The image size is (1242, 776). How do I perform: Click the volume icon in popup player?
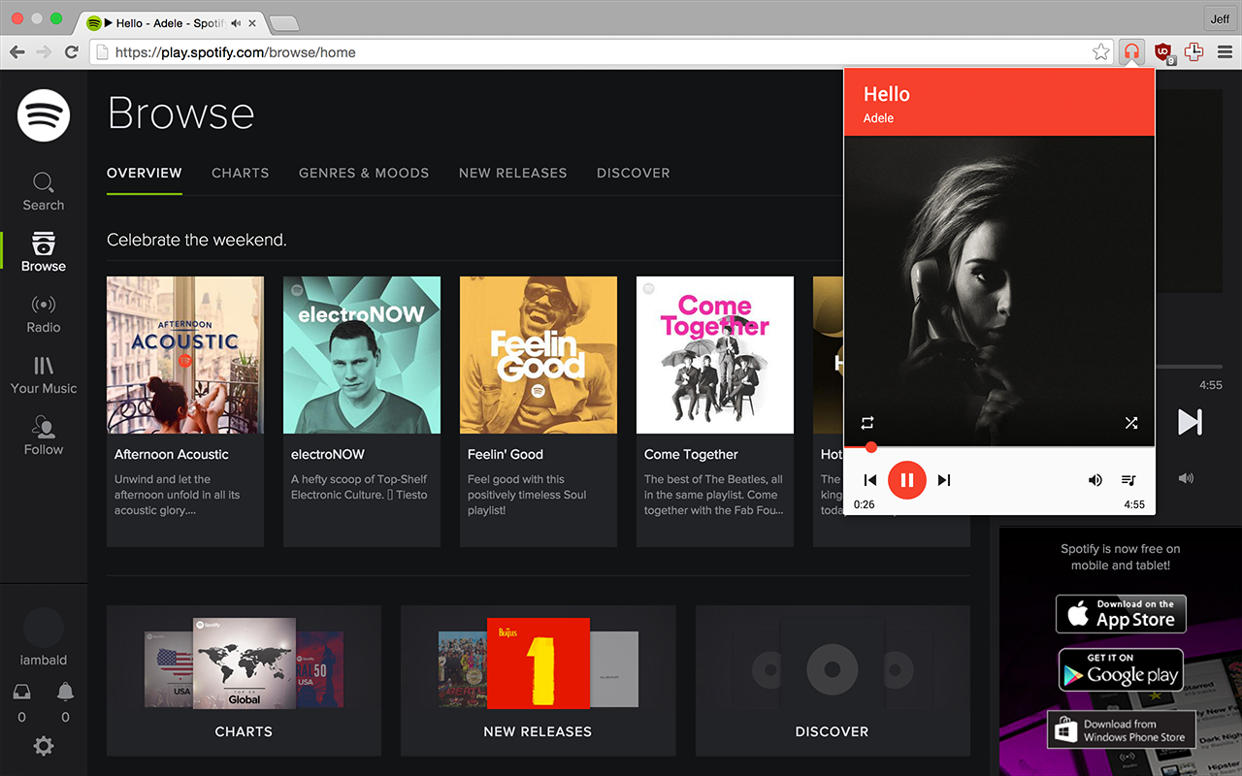(x=1095, y=480)
